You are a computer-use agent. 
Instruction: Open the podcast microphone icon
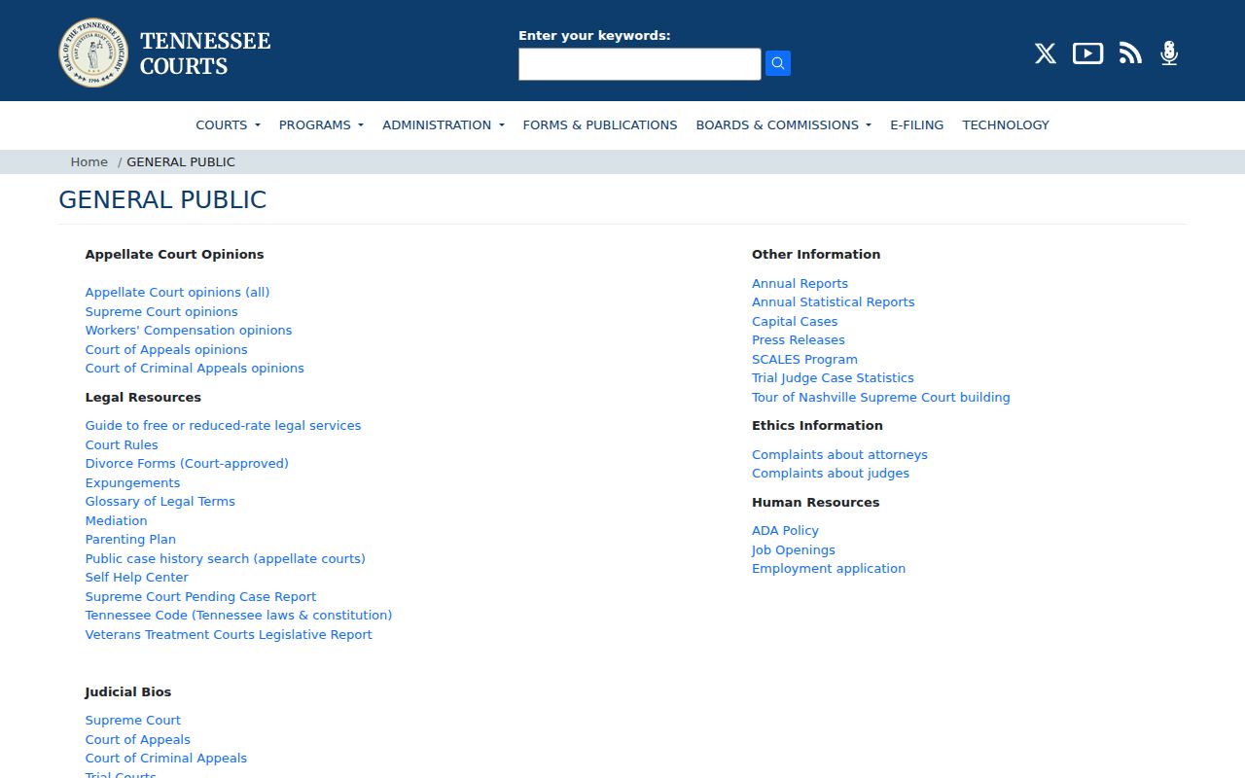[1169, 53]
